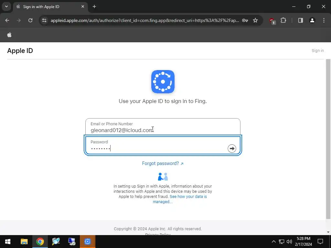Open the Windows Start menu
This screenshot has width=331, height=248.
point(8,242)
